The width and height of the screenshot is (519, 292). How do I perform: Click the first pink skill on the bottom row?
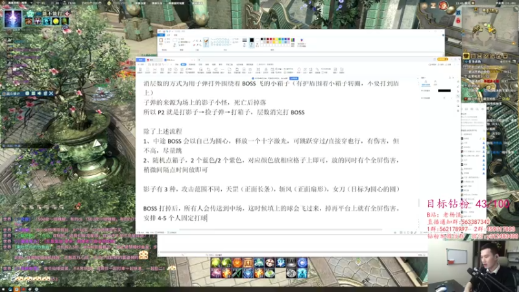(215, 273)
